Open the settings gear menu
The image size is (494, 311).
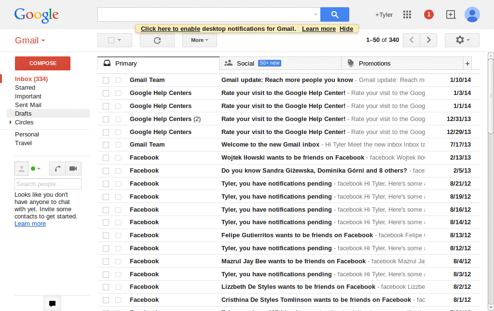click(462, 40)
